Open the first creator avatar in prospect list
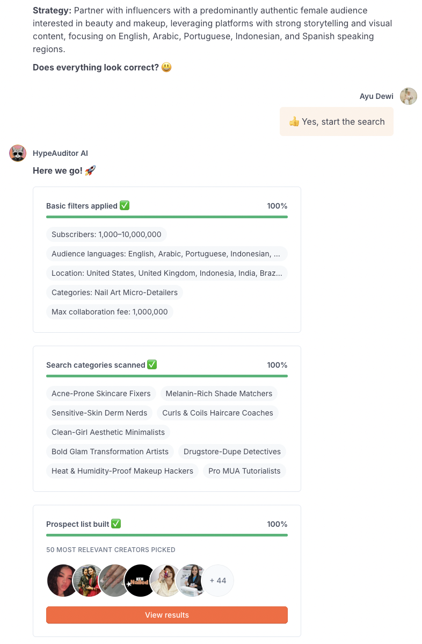This screenshot has height=644, width=422. [63, 581]
